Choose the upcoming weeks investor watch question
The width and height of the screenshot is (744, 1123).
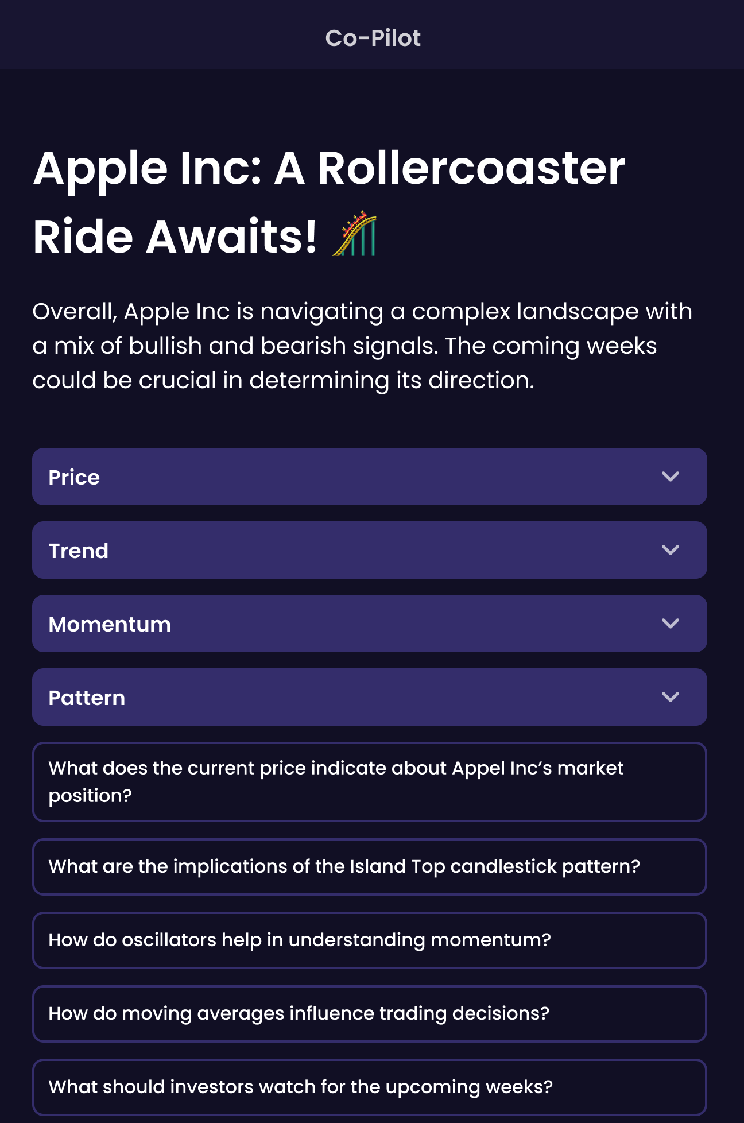tap(370, 1087)
